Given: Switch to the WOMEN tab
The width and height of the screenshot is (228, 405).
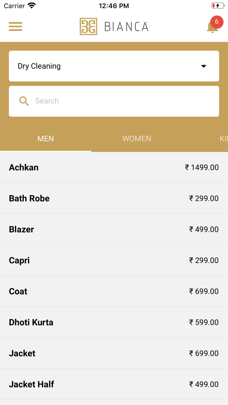Looking at the screenshot, I should click(x=137, y=139).
